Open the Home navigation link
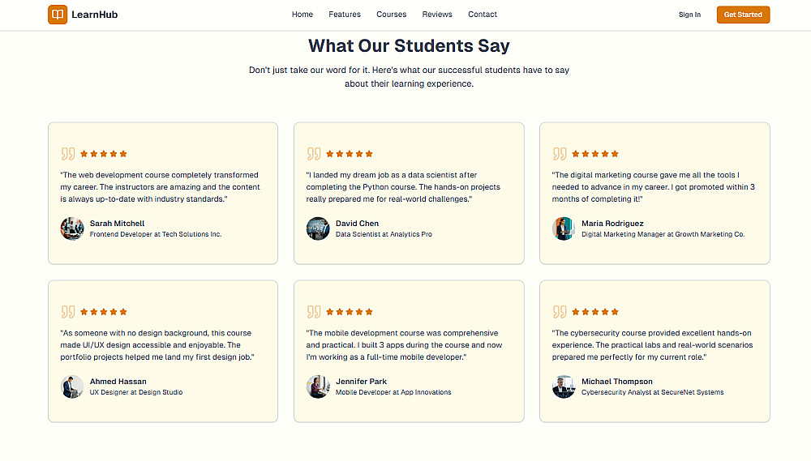This screenshot has height=461, width=811. (x=303, y=15)
